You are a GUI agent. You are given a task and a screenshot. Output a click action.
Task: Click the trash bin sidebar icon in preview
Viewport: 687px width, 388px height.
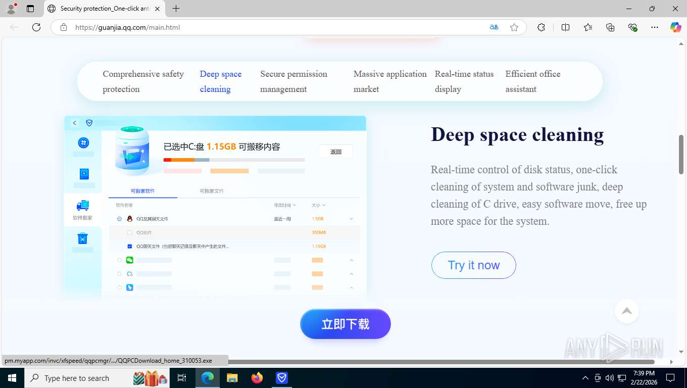[x=83, y=238]
